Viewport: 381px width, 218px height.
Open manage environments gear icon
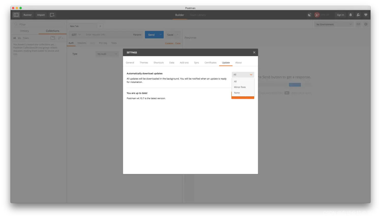366,24
